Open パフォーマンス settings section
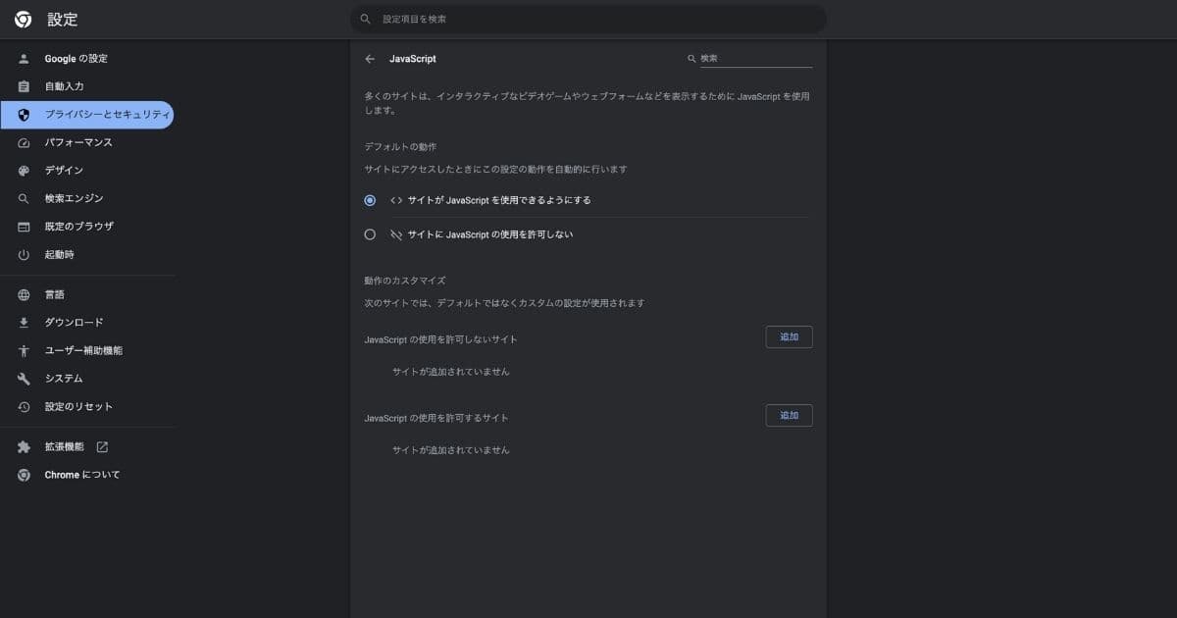This screenshot has height=618, width=1177. coord(87,142)
